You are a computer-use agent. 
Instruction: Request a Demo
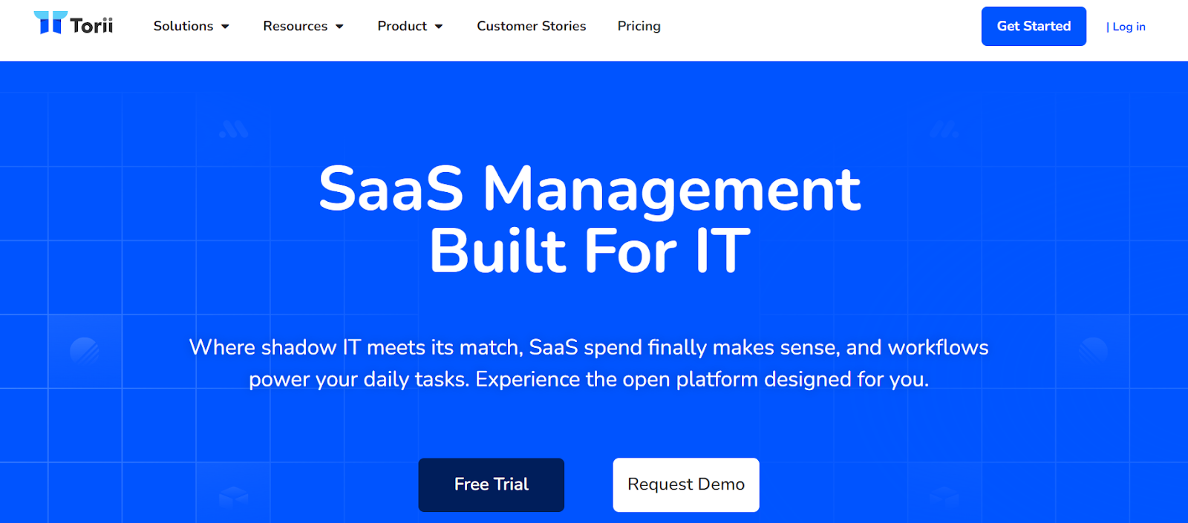(x=685, y=484)
